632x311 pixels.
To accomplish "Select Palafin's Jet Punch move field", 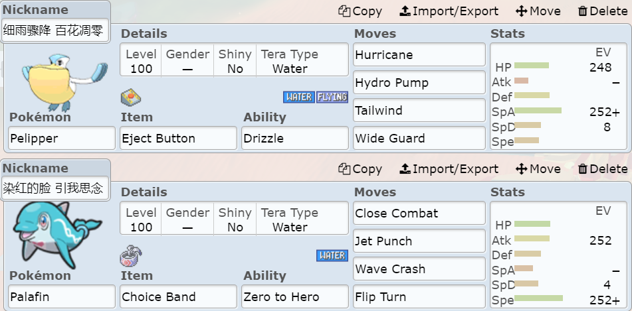I will click(419, 241).
